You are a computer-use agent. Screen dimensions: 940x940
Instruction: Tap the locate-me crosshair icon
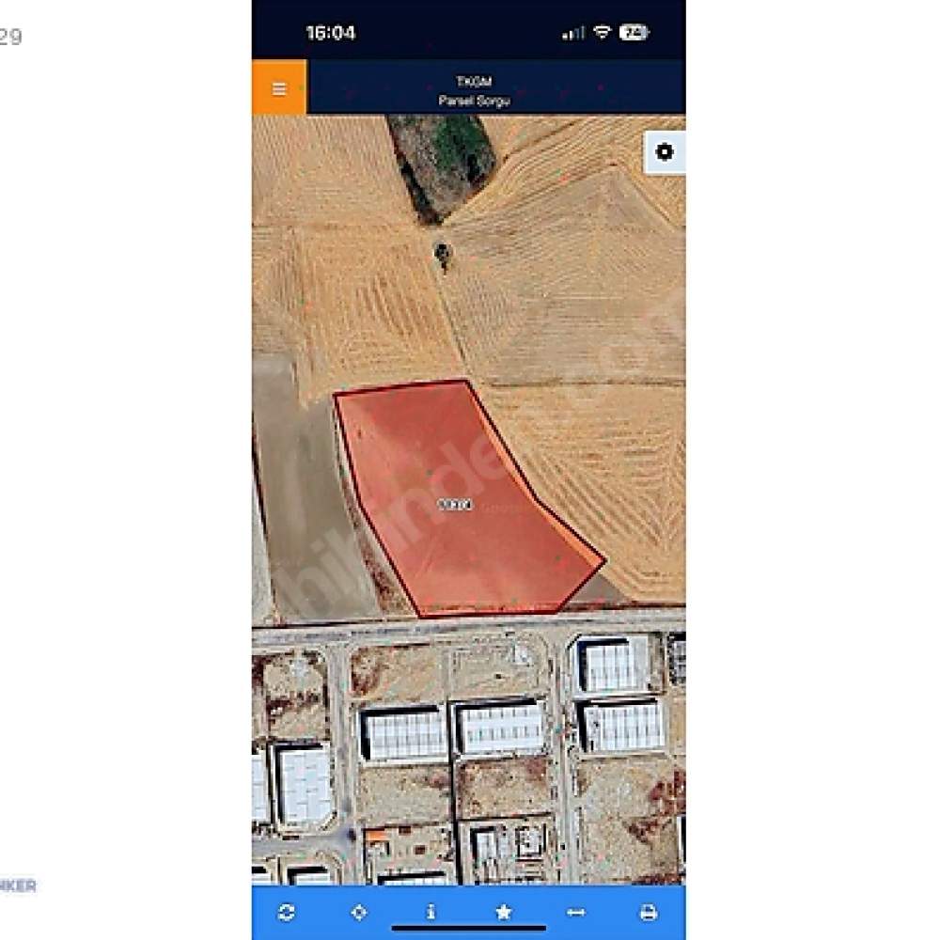click(358, 913)
